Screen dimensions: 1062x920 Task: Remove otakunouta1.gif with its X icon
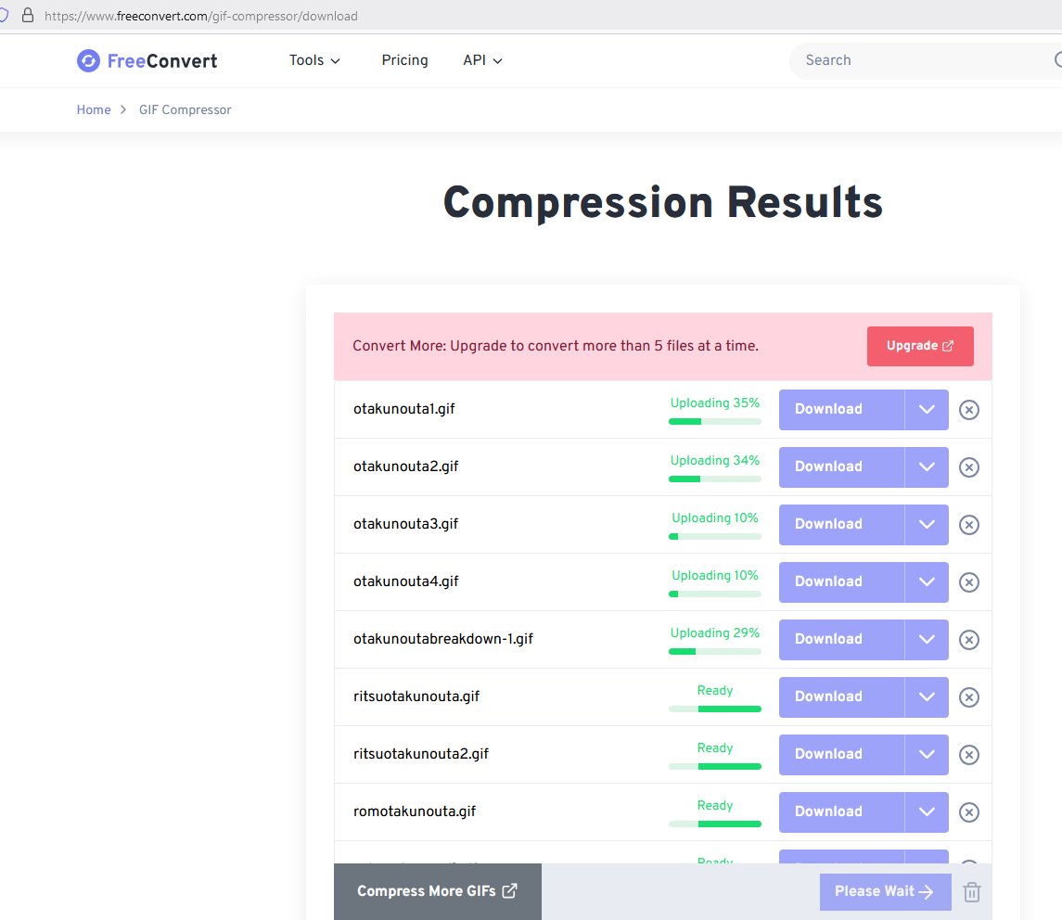click(x=968, y=410)
